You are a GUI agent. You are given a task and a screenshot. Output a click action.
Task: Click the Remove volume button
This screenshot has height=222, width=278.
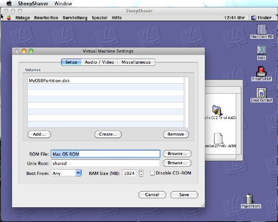click(x=176, y=134)
